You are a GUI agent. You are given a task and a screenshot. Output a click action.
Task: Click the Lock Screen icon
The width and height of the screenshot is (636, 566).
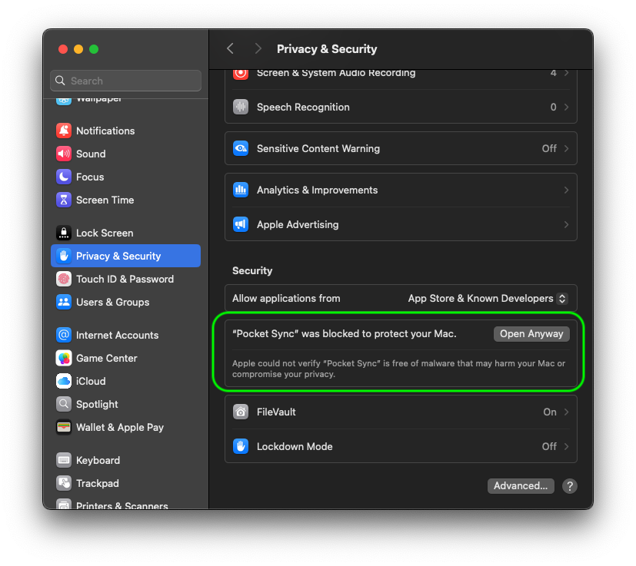(64, 233)
